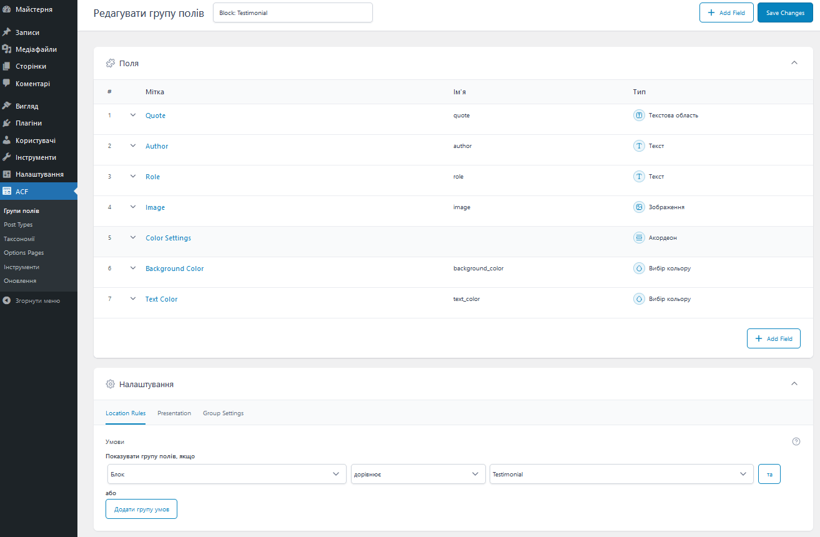This screenshot has height=537, width=820.
Task: Click the Save Changes button
Action: click(785, 12)
